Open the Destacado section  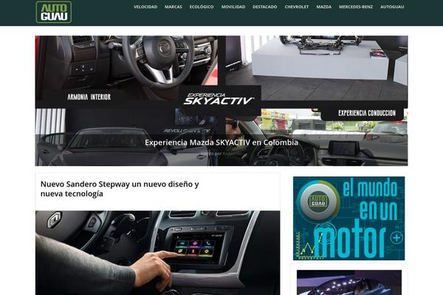[x=265, y=7]
